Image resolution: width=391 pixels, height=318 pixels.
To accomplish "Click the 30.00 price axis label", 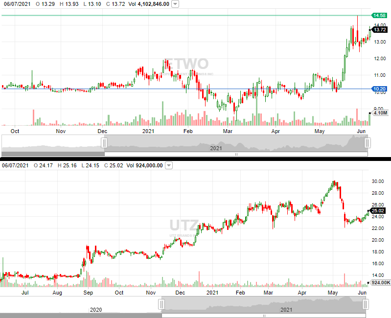I will (377, 181).
